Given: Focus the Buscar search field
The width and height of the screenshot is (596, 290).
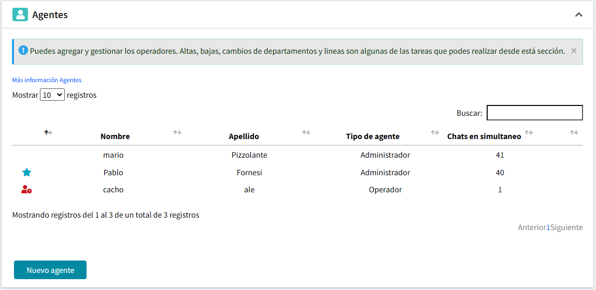Looking at the screenshot, I should click(x=534, y=113).
